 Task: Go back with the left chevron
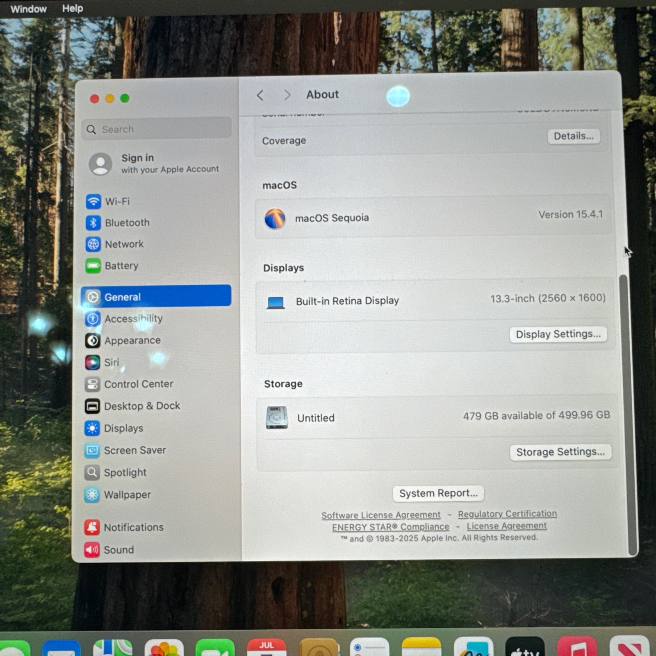pos(260,96)
